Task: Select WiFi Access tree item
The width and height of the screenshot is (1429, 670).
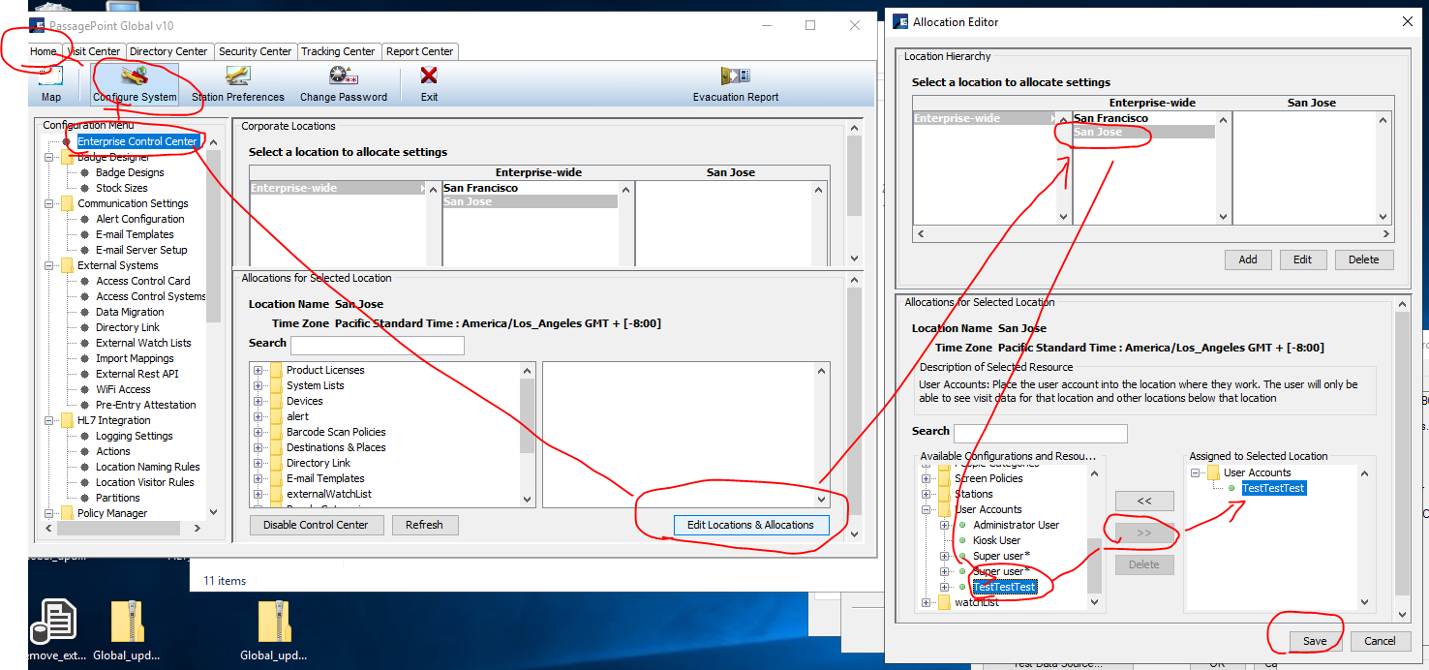Action: tap(123, 389)
